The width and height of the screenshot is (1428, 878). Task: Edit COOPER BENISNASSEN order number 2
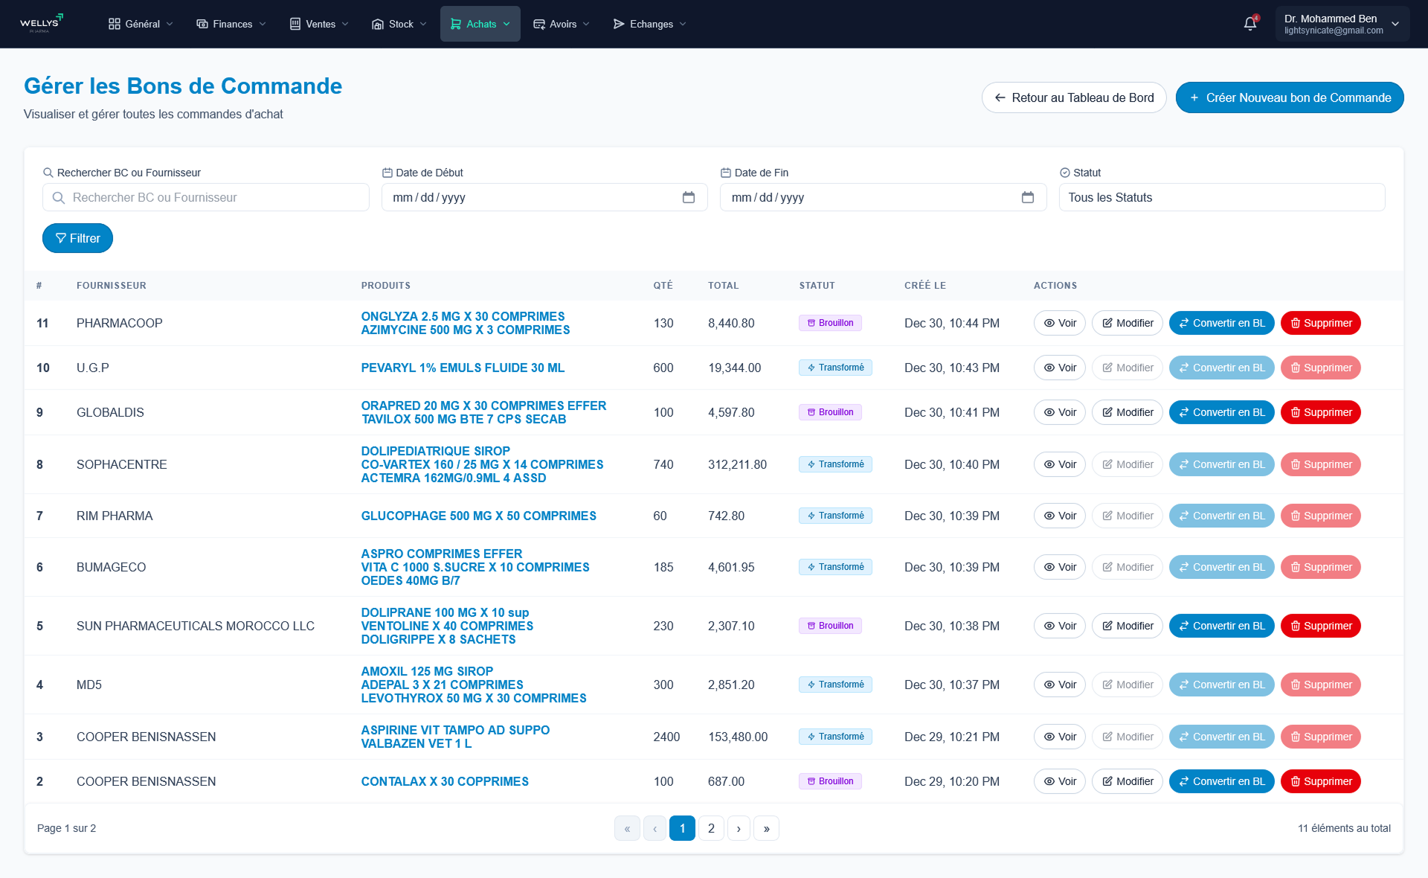[1127, 781]
